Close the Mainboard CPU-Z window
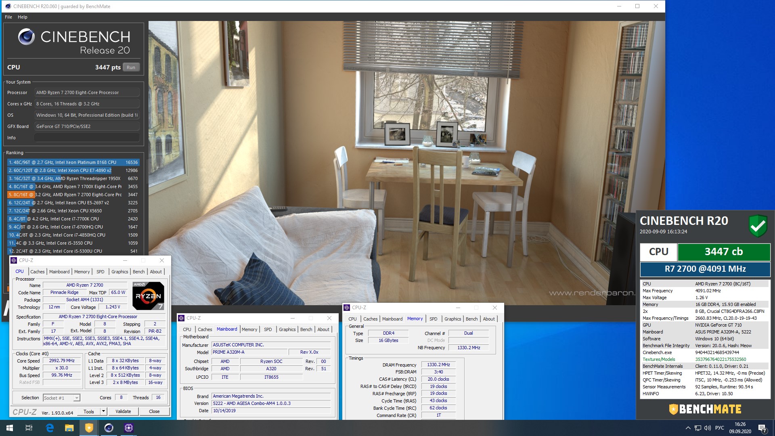The width and height of the screenshot is (775, 436). (x=329, y=318)
